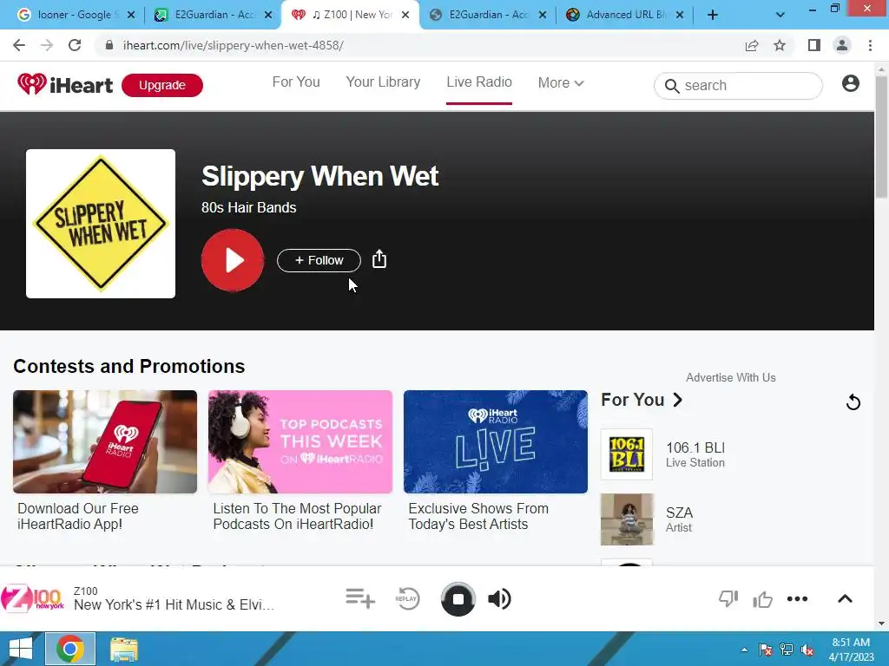This screenshot has height=666, width=889.
Task: Switch to the For You tab
Action: coord(296,82)
